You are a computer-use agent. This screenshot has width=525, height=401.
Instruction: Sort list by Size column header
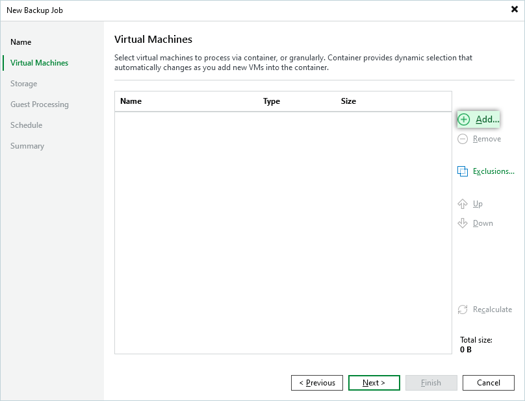coord(348,101)
